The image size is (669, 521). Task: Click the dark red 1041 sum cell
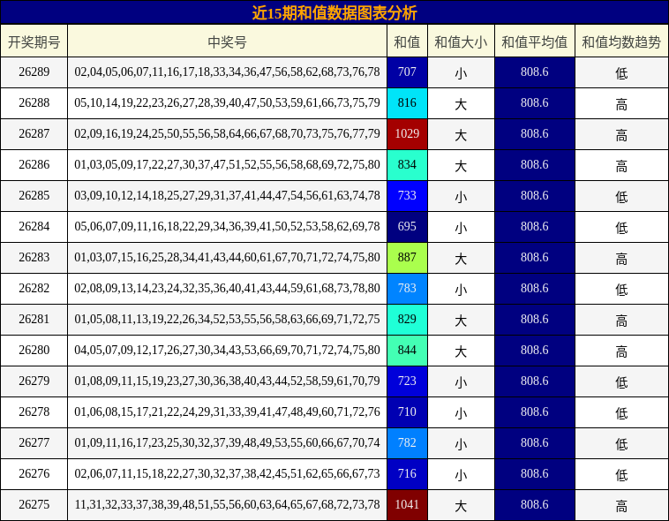407,505
